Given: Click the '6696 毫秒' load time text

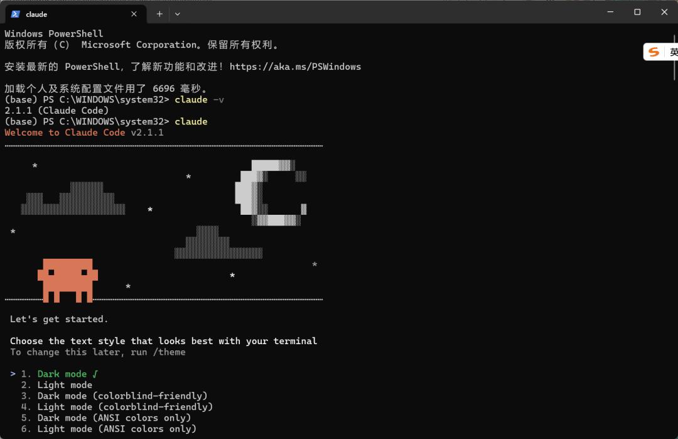Looking at the screenshot, I should coord(177,88).
